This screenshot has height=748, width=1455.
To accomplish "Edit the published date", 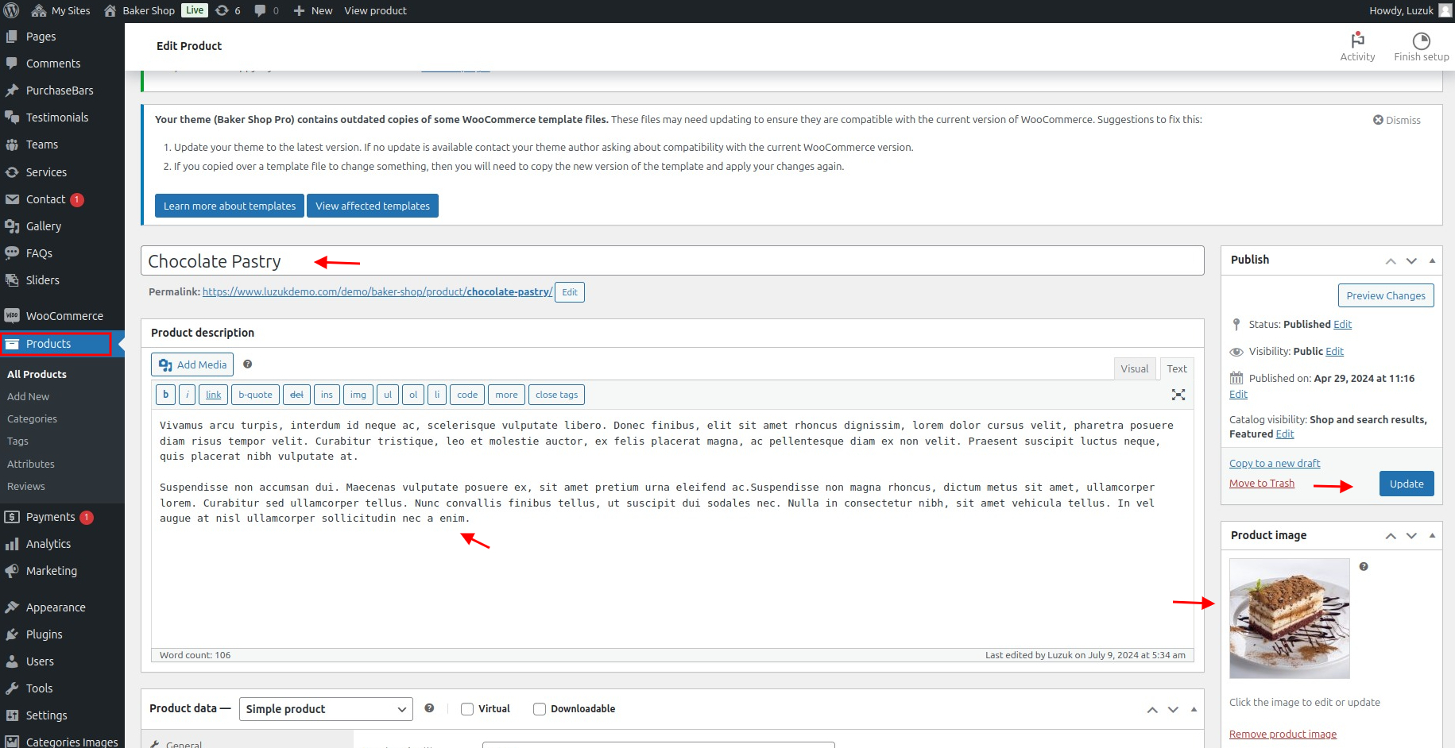I will [x=1238, y=394].
